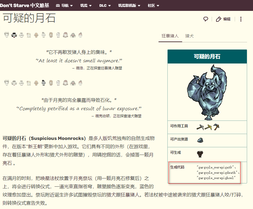This screenshot has width=253, height=209.
Task: Open the 社区 community dropdown
Action: [x=154, y=6]
